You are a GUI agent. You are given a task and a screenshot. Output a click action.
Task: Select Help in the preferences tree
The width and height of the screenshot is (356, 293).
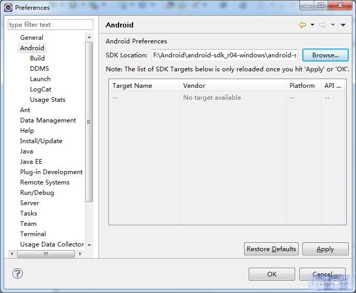pos(27,131)
